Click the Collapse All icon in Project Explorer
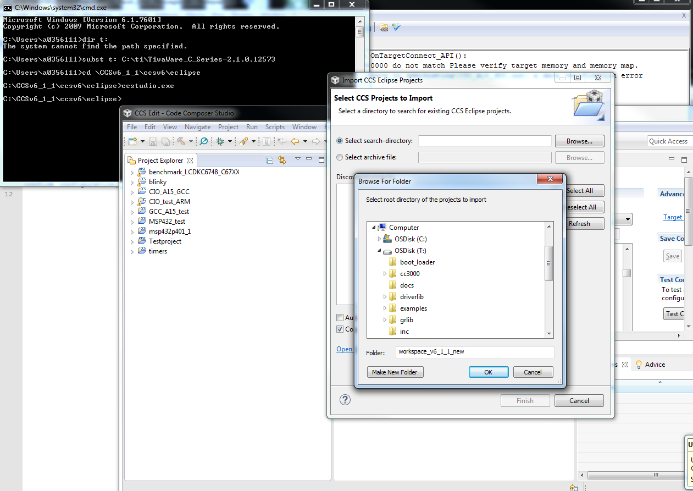The image size is (693, 491). (270, 160)
